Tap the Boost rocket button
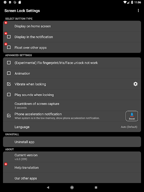 tap(132, 116)
